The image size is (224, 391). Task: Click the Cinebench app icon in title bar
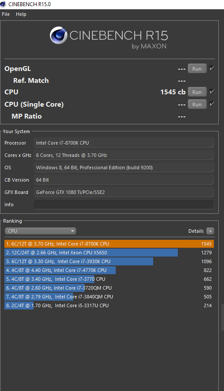[3, 4]
